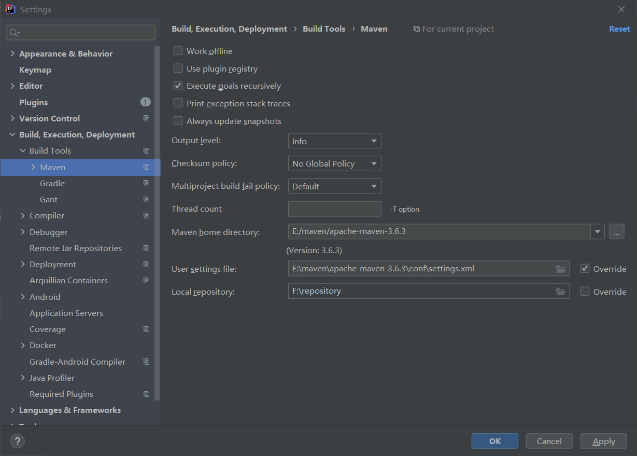Click the help question mark icon
The image size is (637, 456).
pos(17,441)
